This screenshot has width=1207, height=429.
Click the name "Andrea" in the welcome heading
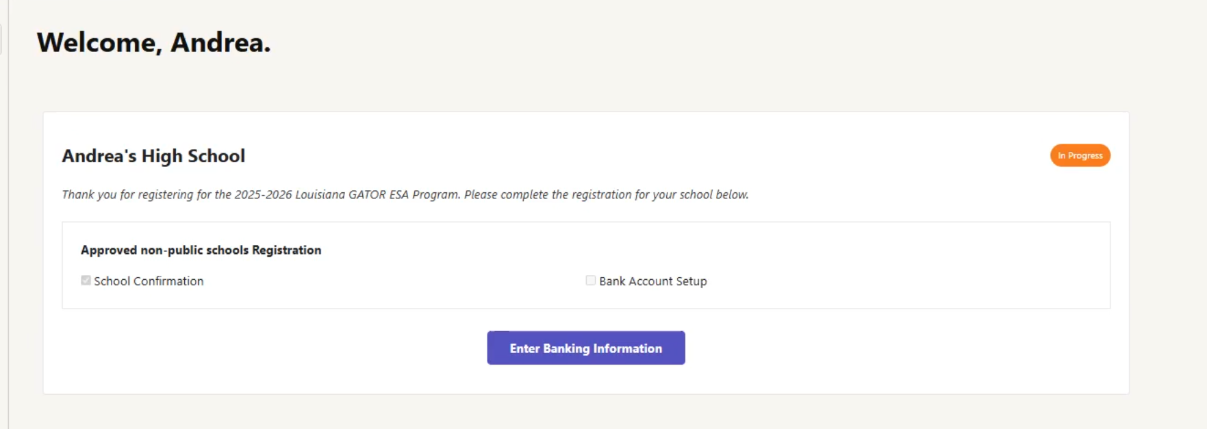(217, 42)
